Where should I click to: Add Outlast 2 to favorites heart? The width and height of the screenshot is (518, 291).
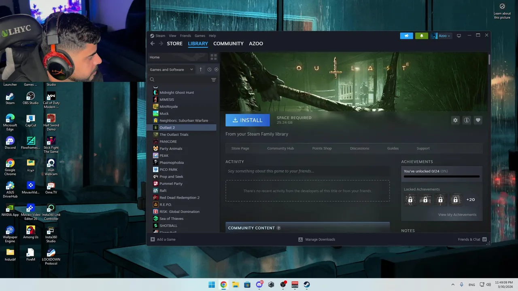[x=478, y=120]
